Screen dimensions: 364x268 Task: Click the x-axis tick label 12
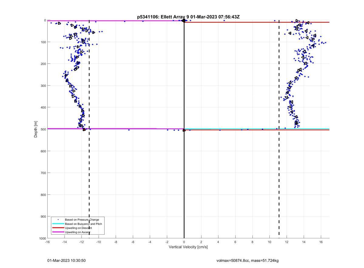pos(287,242)
